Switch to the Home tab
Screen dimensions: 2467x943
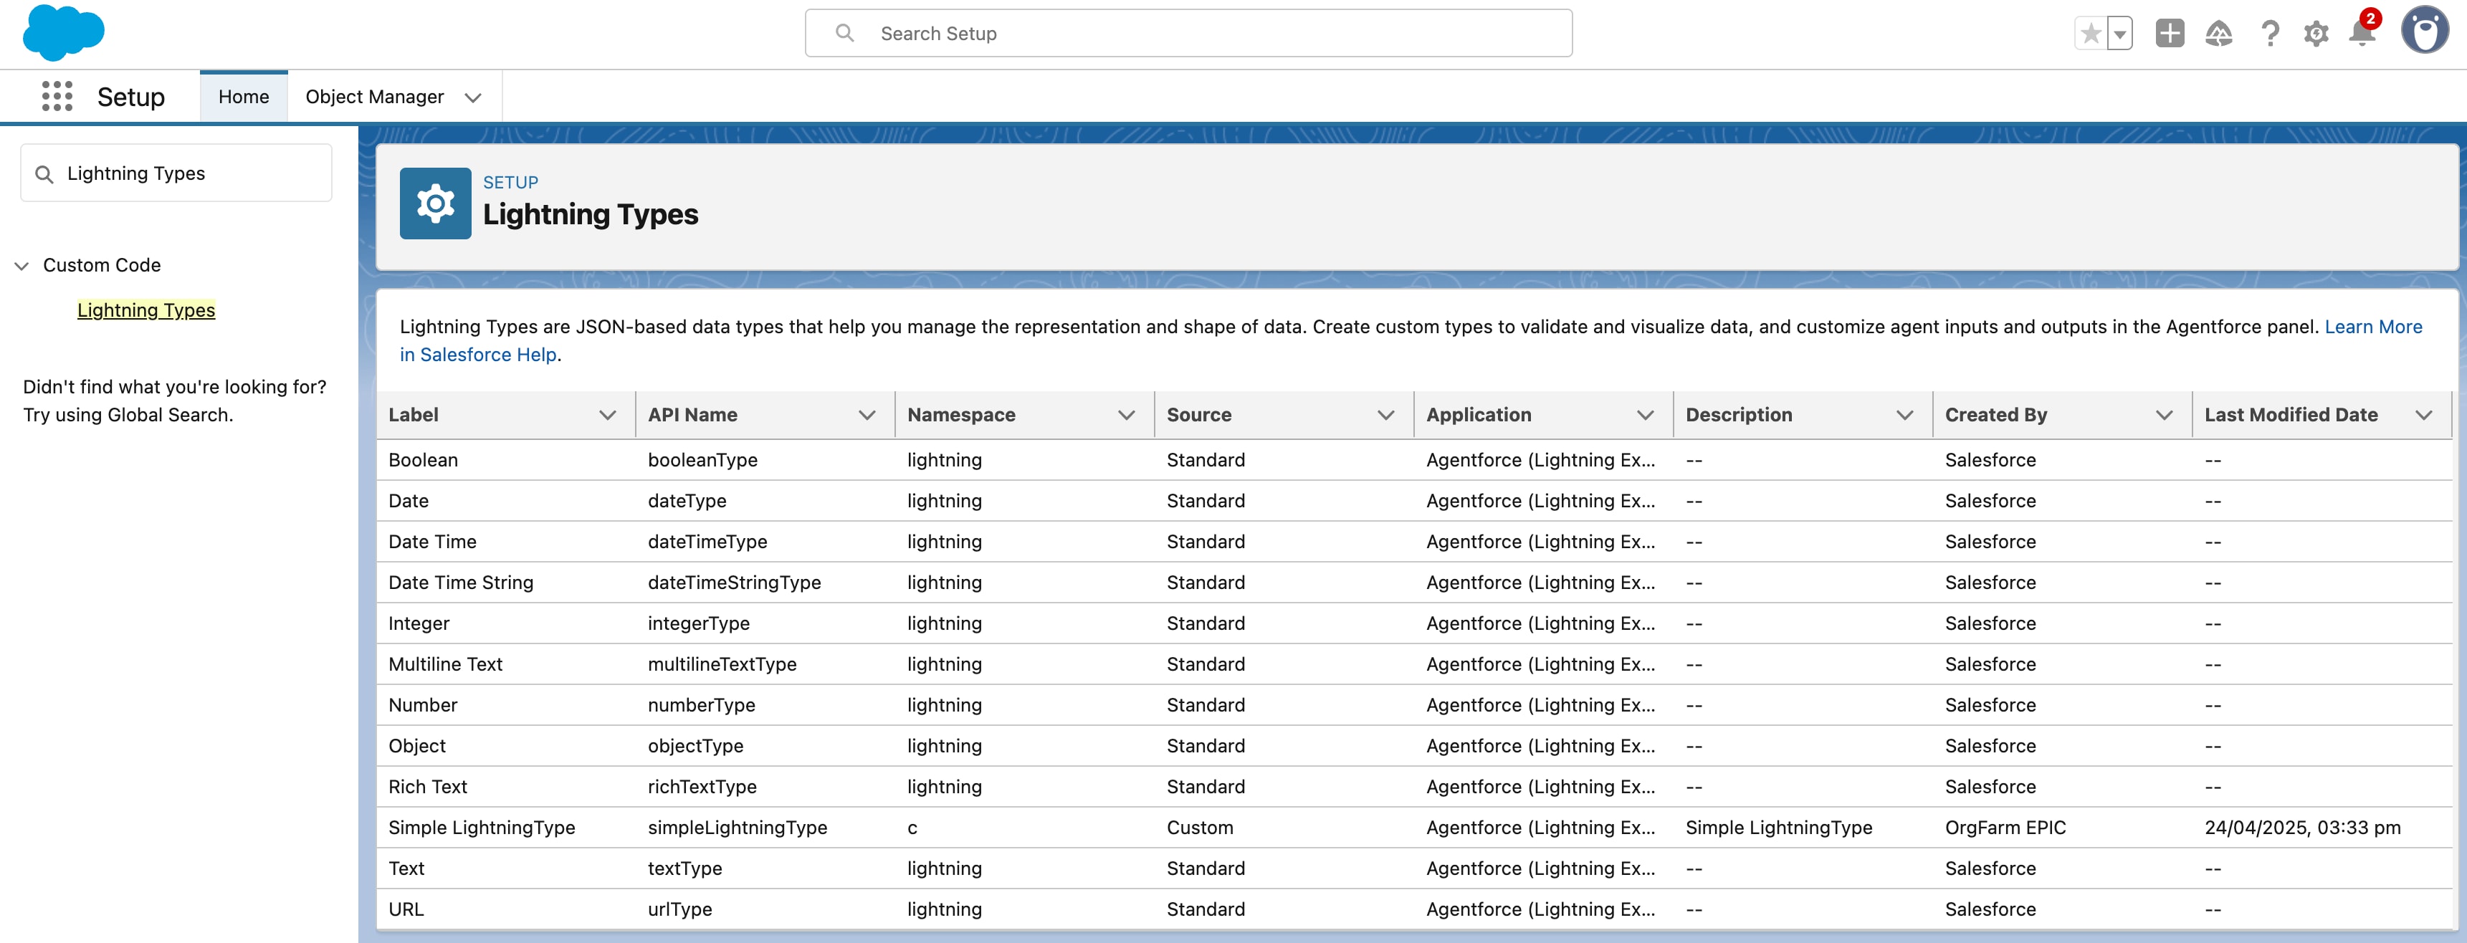tap(243, 97)
